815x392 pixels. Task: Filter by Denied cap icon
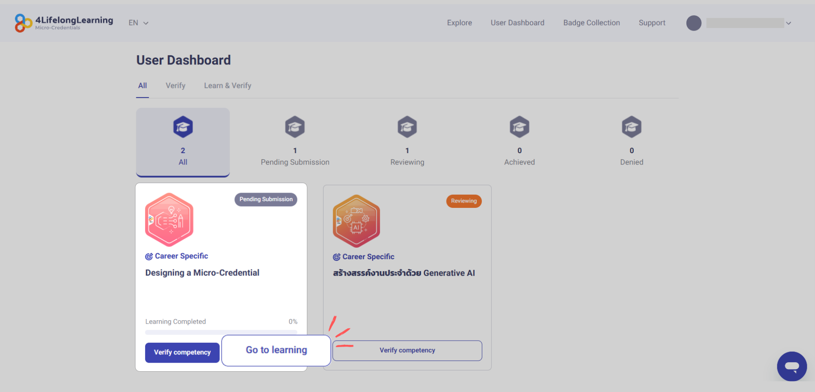[632, 127]
